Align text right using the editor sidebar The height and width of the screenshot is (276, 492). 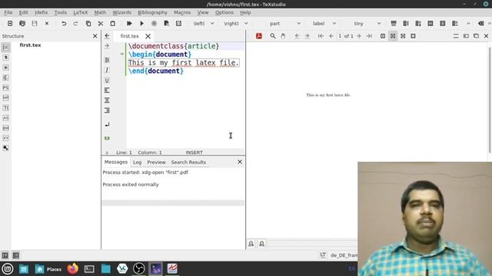tap(107, 110)
